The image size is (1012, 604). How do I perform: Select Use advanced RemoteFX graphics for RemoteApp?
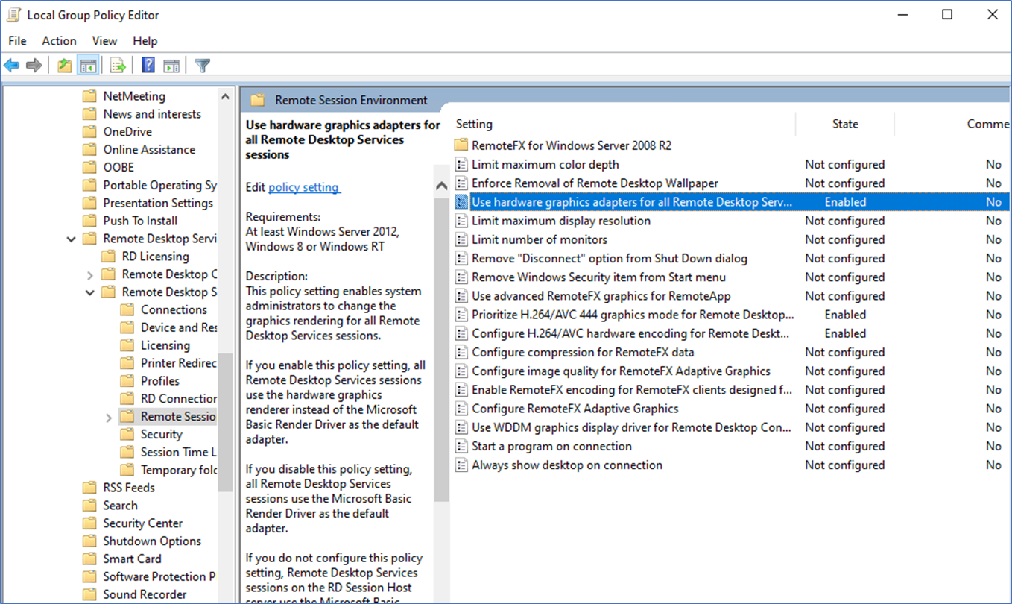[x=601, y=296]
